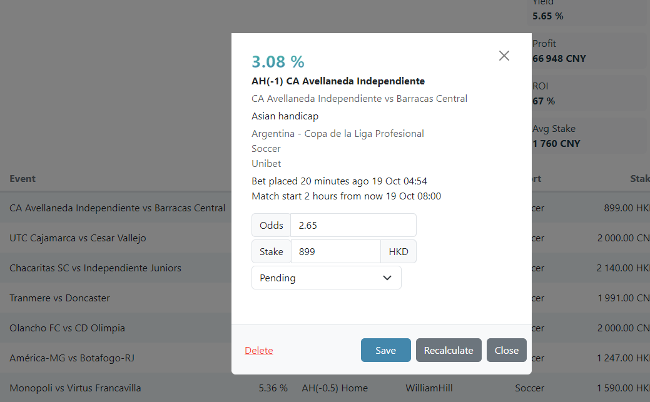The height and width of the screenshot is (402, 650).
Task: Click the Asian handicap label
Action: [x=285, y=116]
